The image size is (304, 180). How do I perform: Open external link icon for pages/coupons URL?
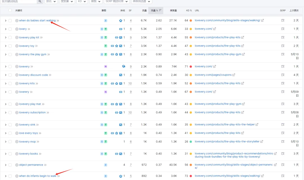[x=234, y=75]
